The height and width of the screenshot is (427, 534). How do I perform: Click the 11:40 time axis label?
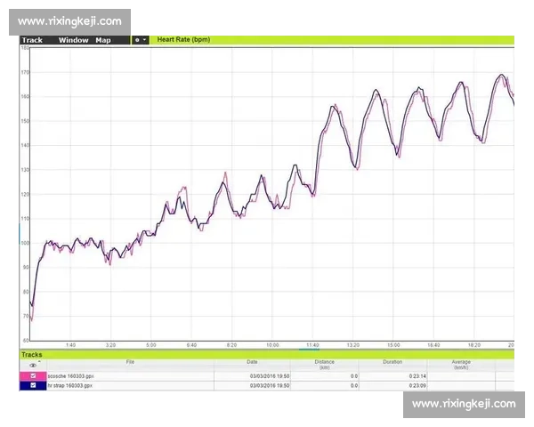pos(312,345)
